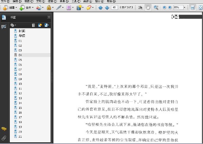The height and width of the screenshot is (144, 203).
Task: Click the Multimedia filmstrip icon
Action: pos(79,8)
